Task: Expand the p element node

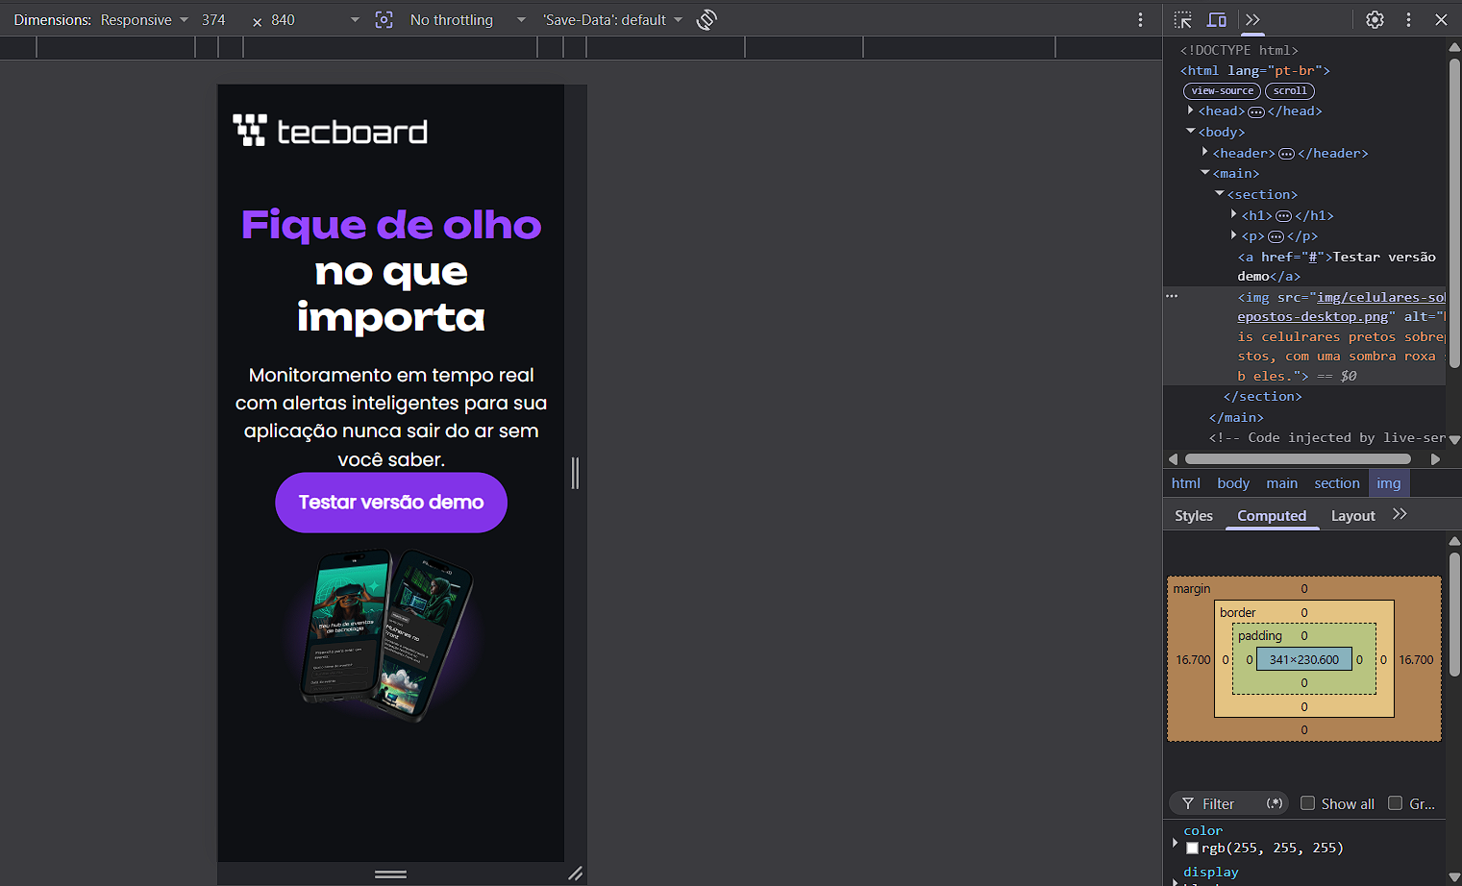Action: tap(1233, 235)
